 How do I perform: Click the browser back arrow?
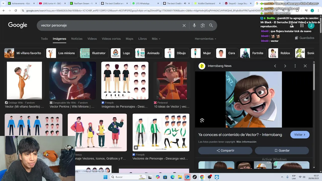click(4, 11)
